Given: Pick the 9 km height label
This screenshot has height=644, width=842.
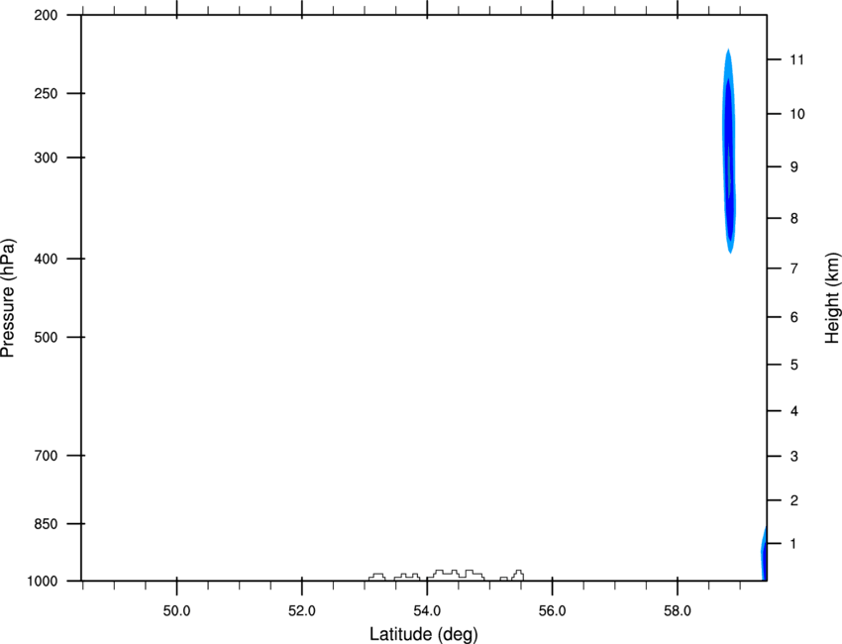Looking at the screenshot, I should coord(794,167).
